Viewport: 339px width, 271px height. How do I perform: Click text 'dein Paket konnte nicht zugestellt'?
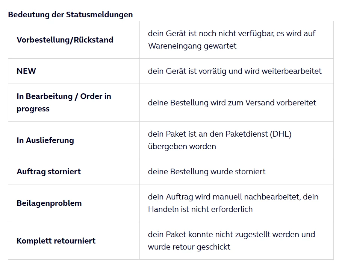(209, 234)
